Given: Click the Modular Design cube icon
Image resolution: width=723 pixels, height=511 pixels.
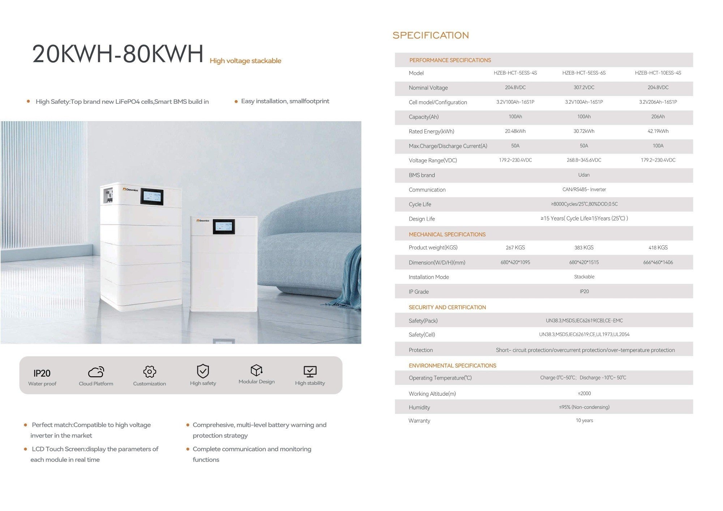Looking at the screenshot, I should (256, 370).
